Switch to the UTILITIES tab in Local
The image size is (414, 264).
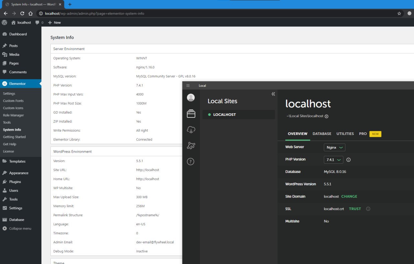point(345,134)
